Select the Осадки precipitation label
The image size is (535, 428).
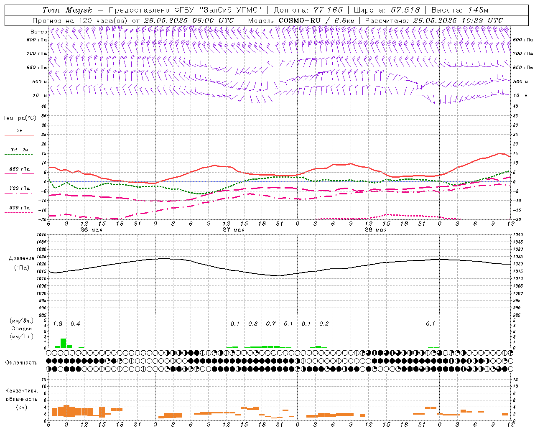click(x=21, y=329)
